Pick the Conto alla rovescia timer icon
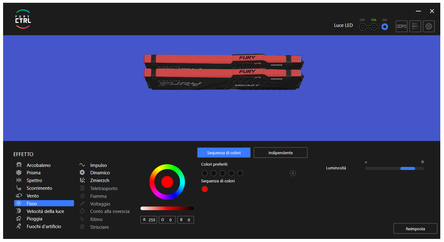This screenshot has width=444, height=242. pyautogui.click(x=82, y=211)
